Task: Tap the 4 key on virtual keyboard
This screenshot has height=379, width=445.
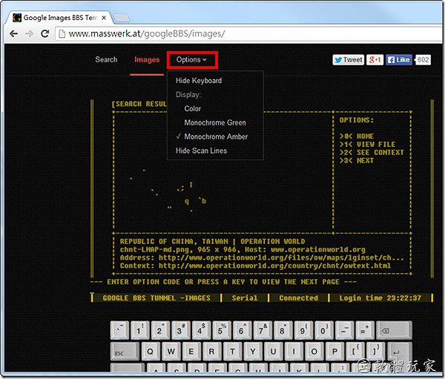Action: click(x=201, y=330)
